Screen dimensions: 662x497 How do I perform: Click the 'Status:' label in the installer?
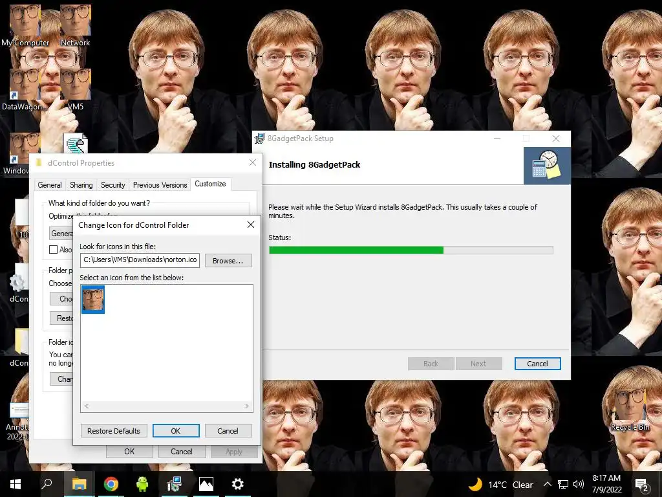280,237
